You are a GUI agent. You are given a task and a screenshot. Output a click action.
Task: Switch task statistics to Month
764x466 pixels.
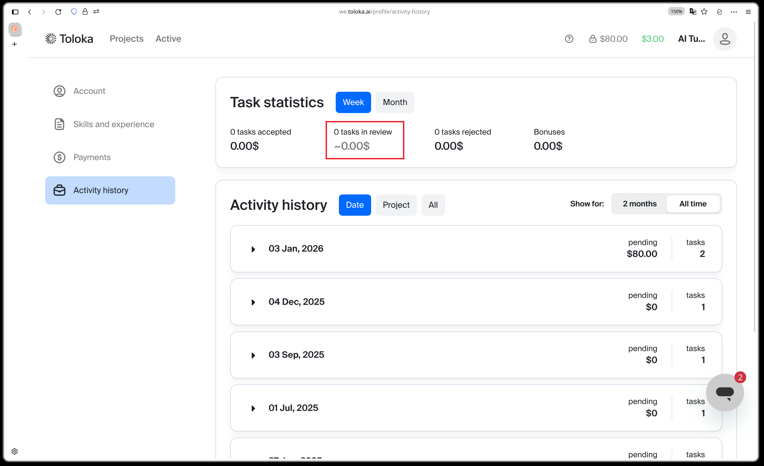[395, 102]
